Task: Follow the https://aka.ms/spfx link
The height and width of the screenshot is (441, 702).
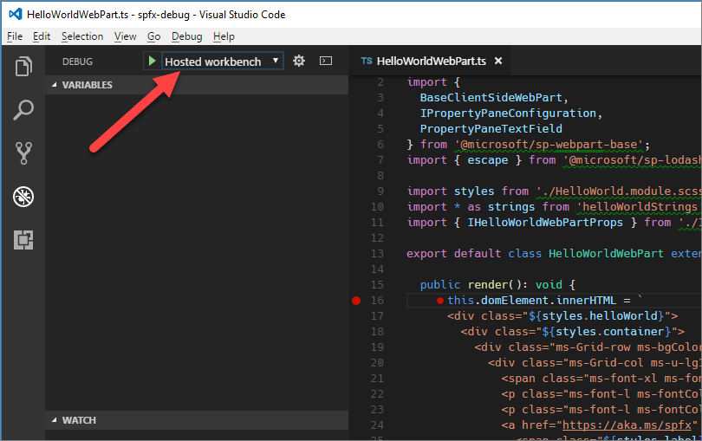Action: [627, 425]
